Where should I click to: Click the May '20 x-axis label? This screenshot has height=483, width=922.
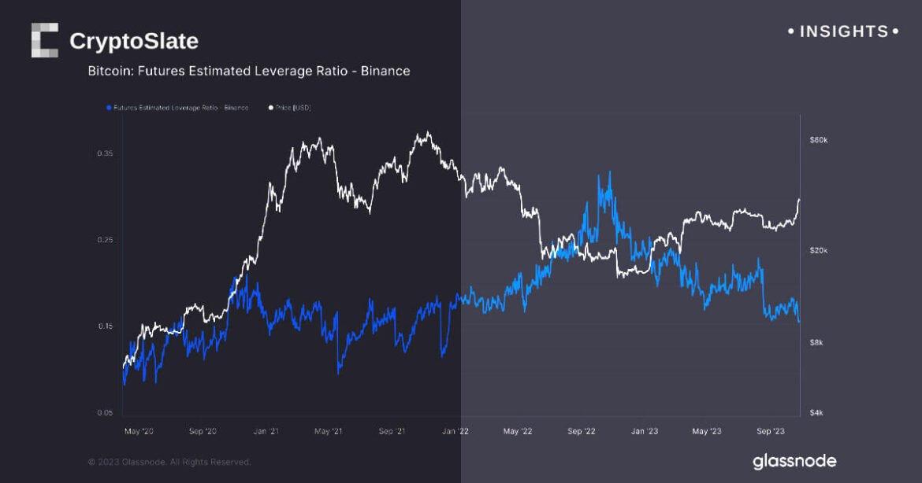(139, 431)
